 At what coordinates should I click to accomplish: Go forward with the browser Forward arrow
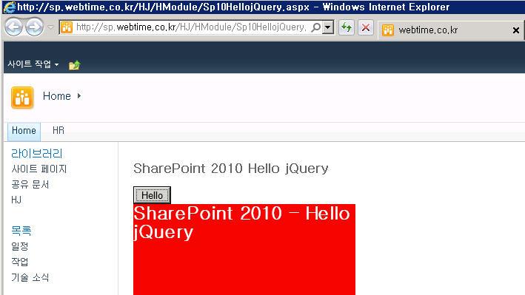pyautogui.click(x=35, y=27)
